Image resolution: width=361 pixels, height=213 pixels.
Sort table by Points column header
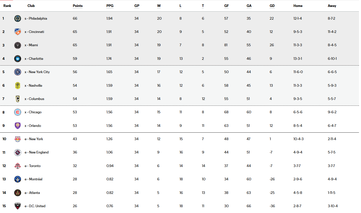tap(78, 6)
